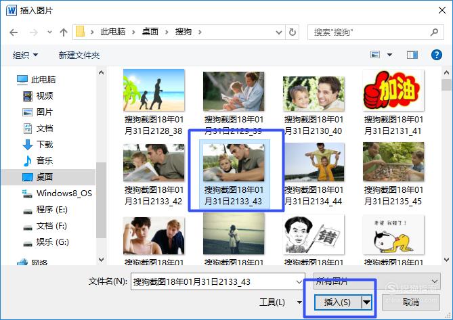
Task: Expand chevron after 此电脑 in path
Action: tap(134, 32)
